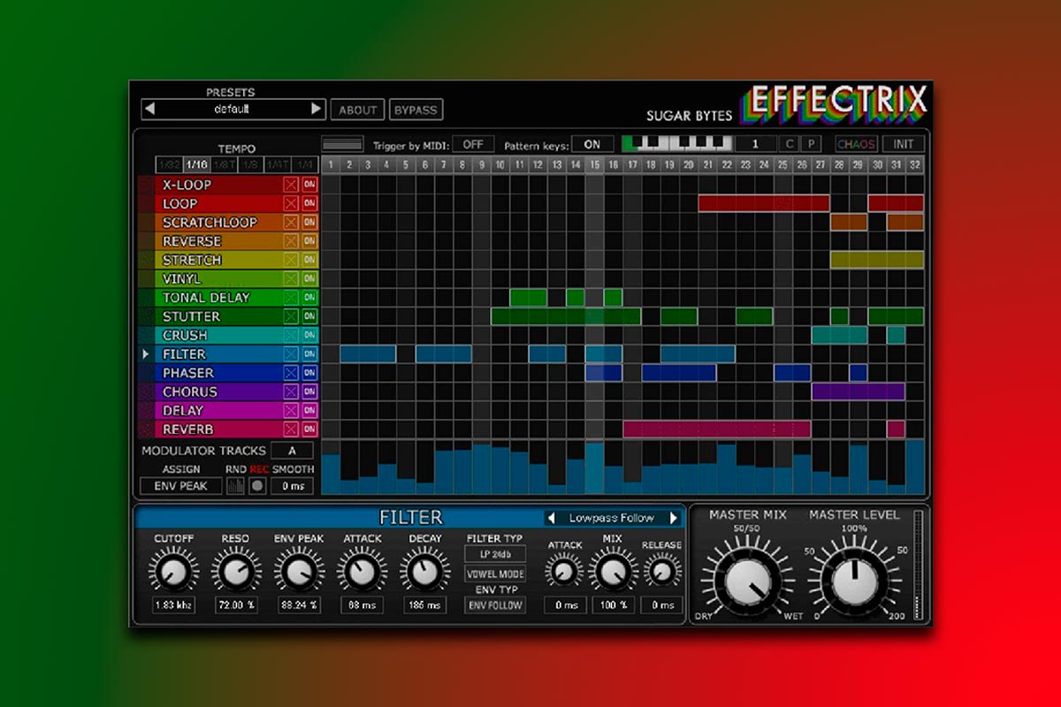Clear the TONAL DELAY track with its X icon
Image resolution: width=1061 pixels, height=707 pixels.
coord(291,298)
